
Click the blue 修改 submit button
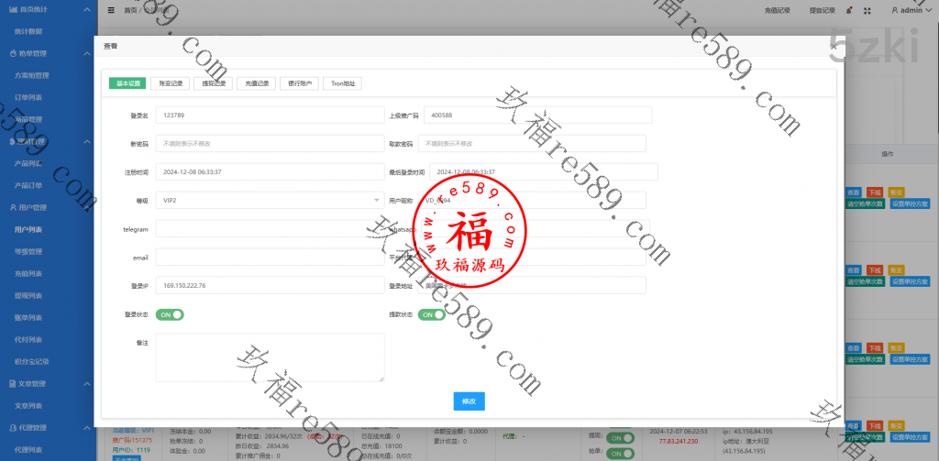469,401
